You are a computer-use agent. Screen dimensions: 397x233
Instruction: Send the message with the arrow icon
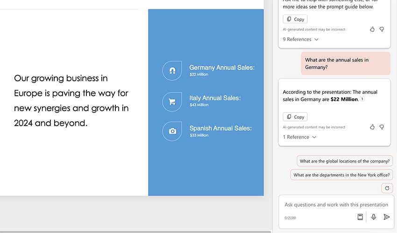(x=386, y=217)
